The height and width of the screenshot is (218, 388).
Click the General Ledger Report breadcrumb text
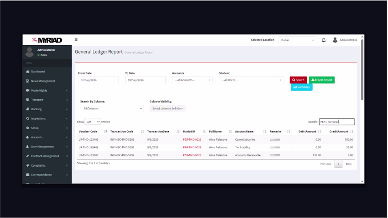click(x=139, y=52)
